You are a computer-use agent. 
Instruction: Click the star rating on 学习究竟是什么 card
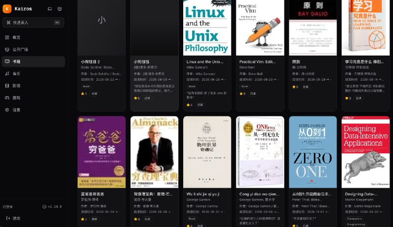point(348,98)
